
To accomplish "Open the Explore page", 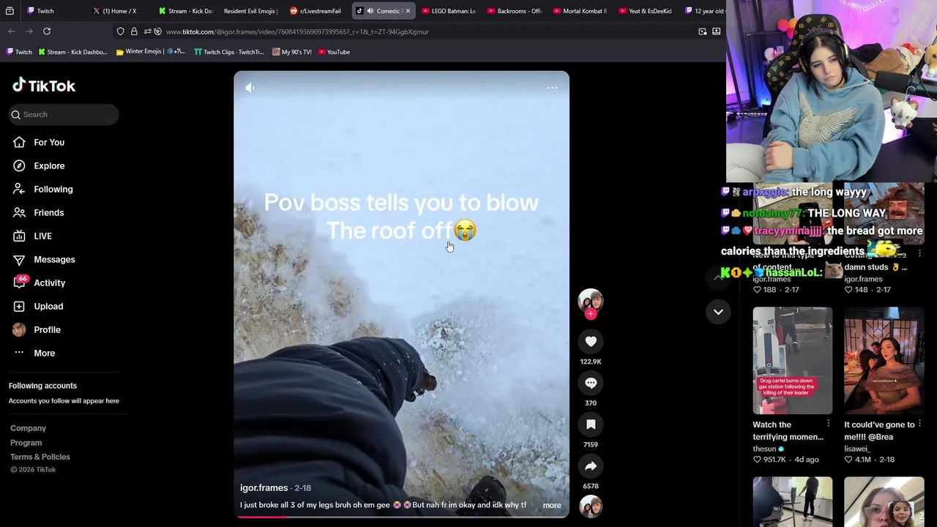I will coord(49,165).
